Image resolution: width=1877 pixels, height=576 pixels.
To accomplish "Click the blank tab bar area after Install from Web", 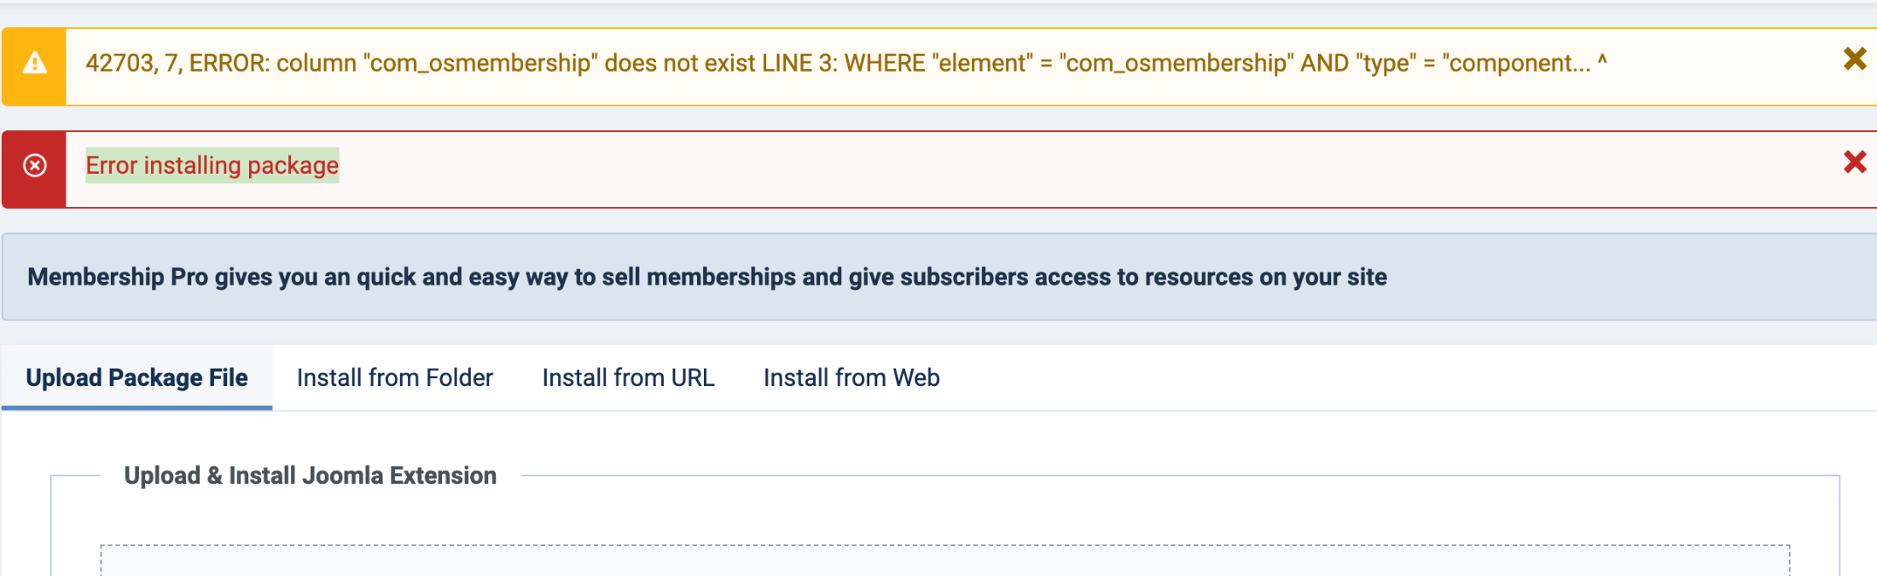I will pyautogui.click(x=1408, y=377).
